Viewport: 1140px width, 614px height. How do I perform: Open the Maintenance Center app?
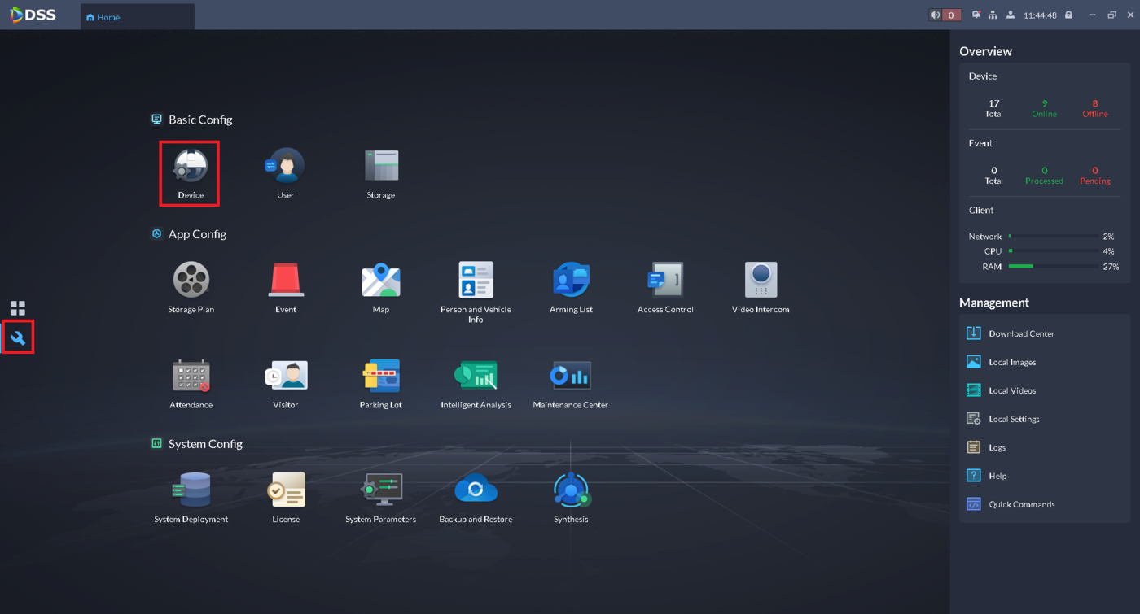pos(570,376)
